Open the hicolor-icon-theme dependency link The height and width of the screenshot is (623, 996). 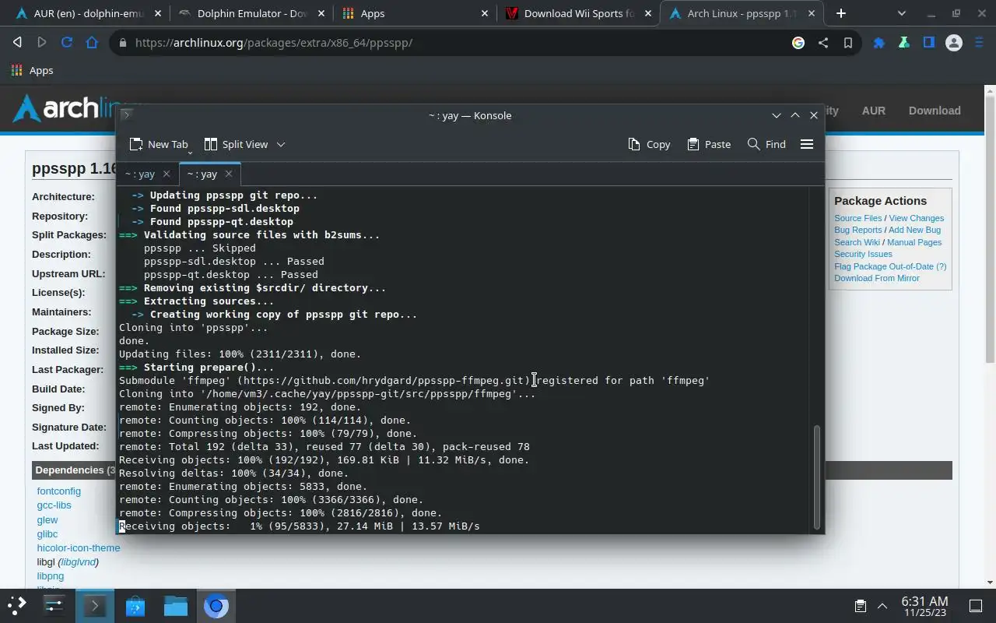click(x=78, y=547)
